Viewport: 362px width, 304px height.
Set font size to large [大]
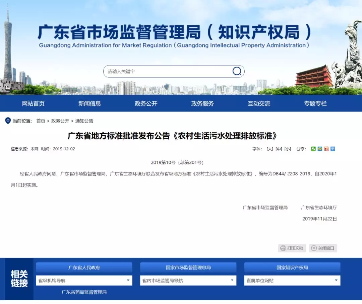(270, 149)
